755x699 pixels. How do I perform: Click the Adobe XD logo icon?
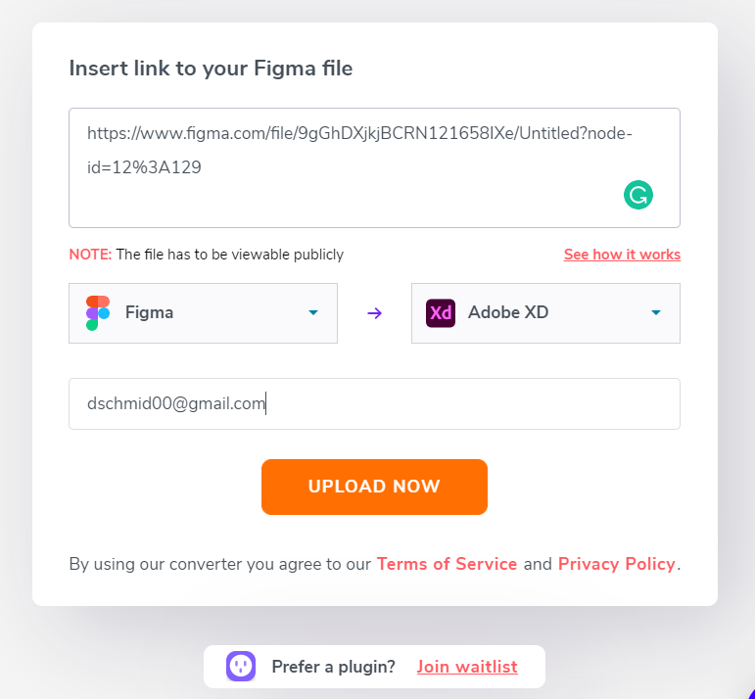tap(441, 313)
